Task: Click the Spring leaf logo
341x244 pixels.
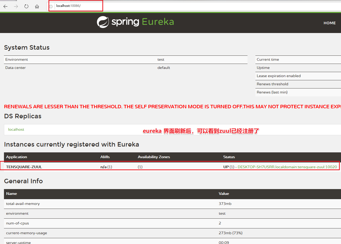Action: pyautogui.click(x=103, y=22)
